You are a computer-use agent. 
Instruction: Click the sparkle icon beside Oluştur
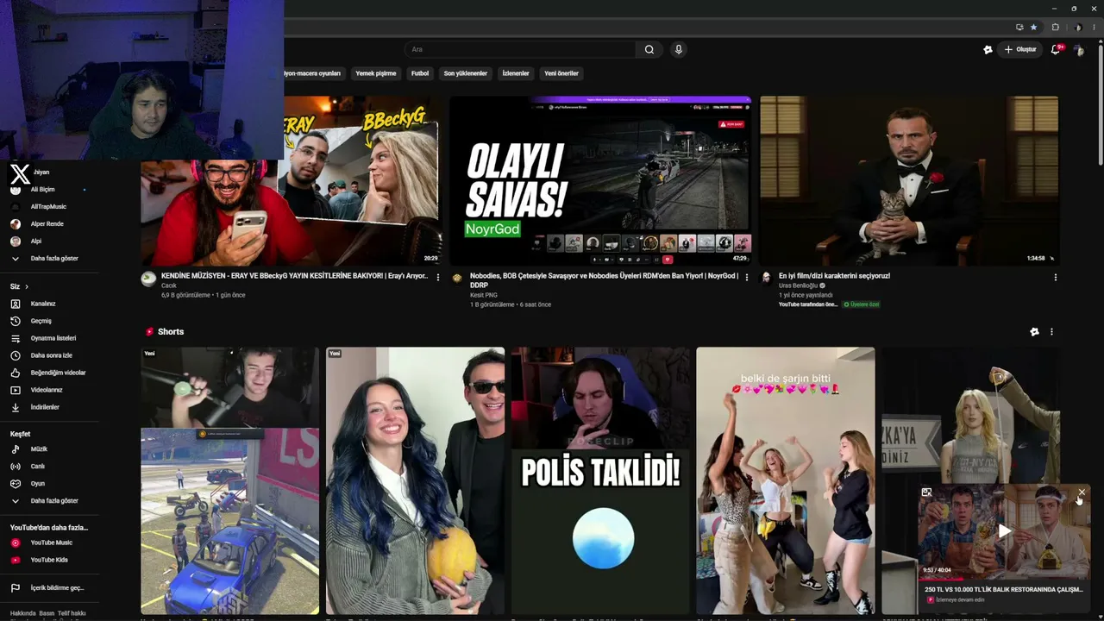[x=988, y=50]
